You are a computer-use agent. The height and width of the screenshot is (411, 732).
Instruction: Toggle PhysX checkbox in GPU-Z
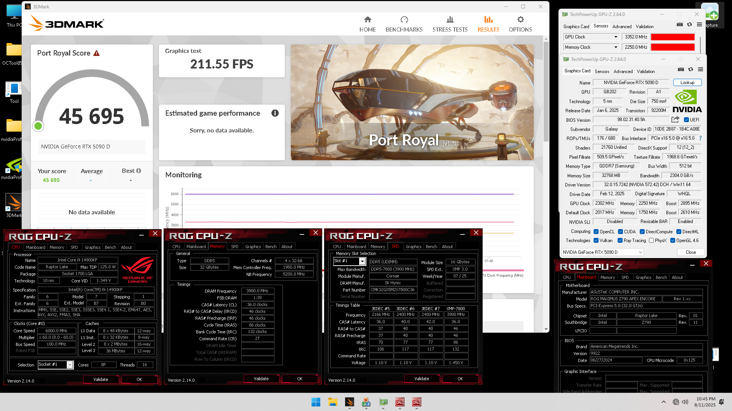pos(651,240)
